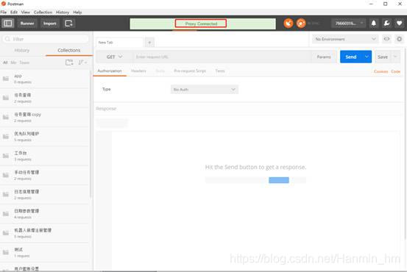
Task: Switch to the History sidebar tab
Action: (x=22, y=50)
